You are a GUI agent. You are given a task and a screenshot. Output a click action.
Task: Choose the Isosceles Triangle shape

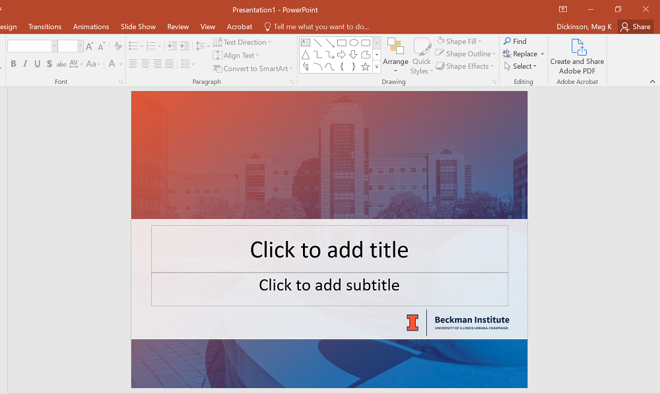[x=306, y=55]
